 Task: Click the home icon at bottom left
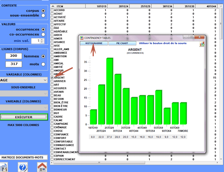(42, 167)
